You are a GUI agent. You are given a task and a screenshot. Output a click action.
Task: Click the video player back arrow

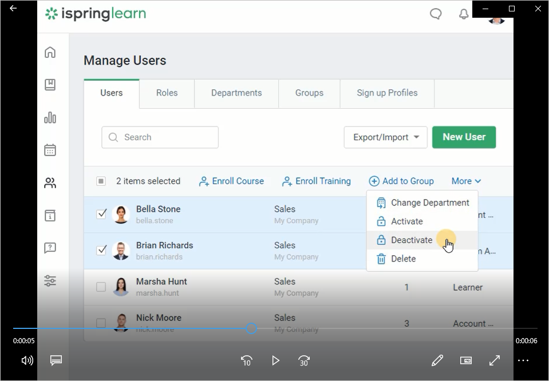(x=13, y=8)
